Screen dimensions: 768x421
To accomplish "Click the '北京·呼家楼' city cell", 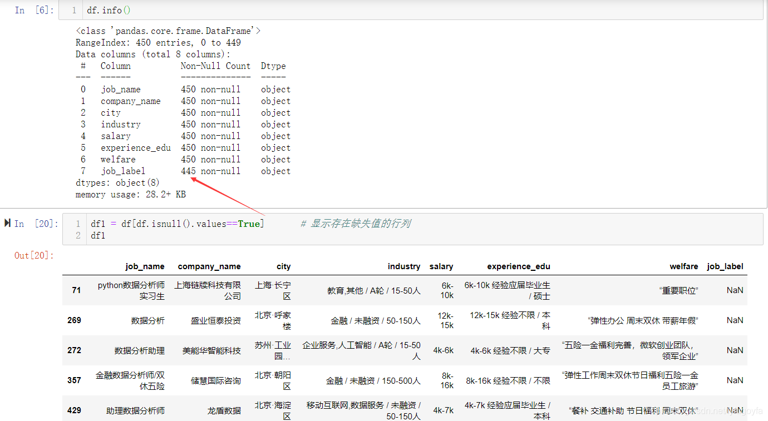I will [273, 320].
